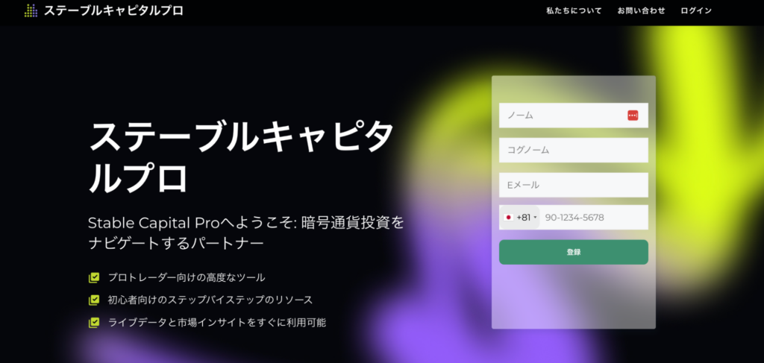Click the red password manager icon in name field
Screen dimensions: 764x363
coord(633,116)
